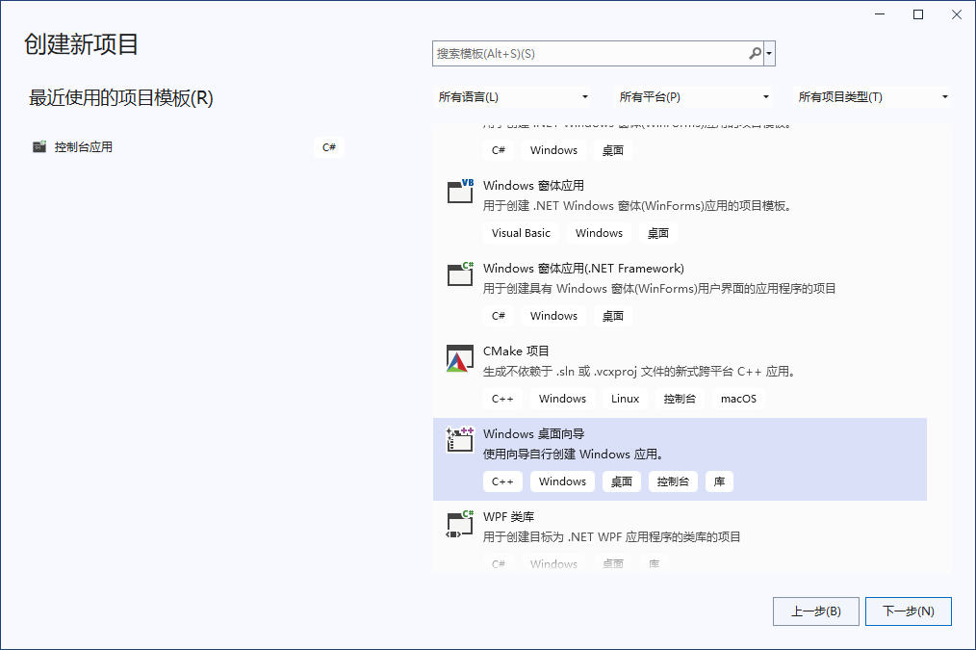
Task: Maximize the 创建新项目 dialog window
Action: (918, 14)
